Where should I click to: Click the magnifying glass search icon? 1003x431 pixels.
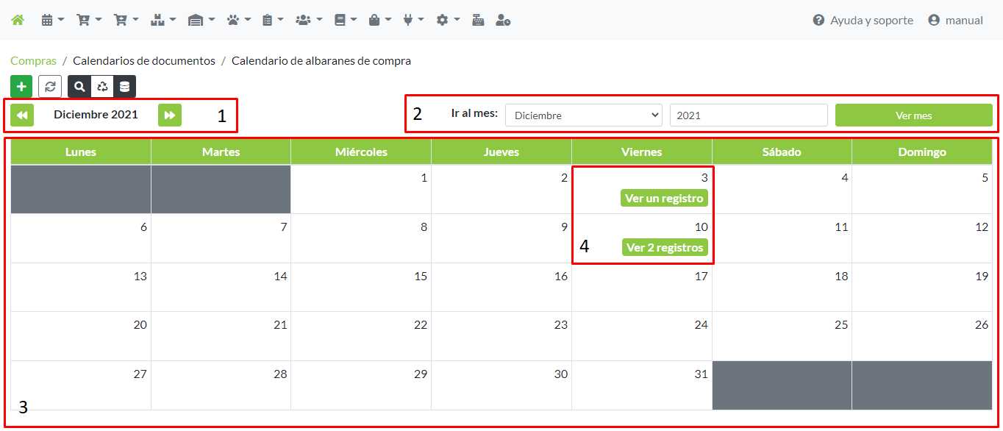(x=79, y=87)
